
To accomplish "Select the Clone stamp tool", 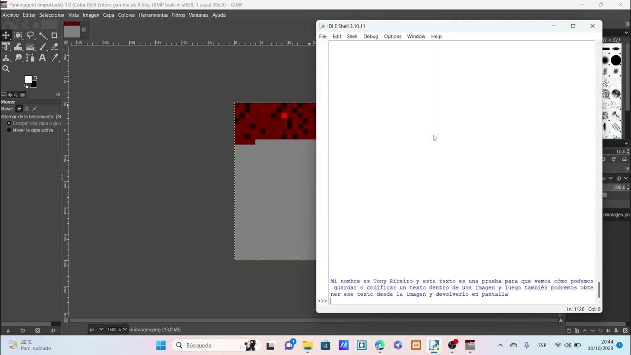I will click(x=6, y=58).
